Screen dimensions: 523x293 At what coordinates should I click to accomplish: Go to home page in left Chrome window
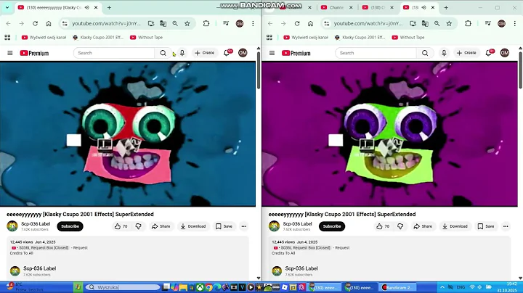(49, 23)
